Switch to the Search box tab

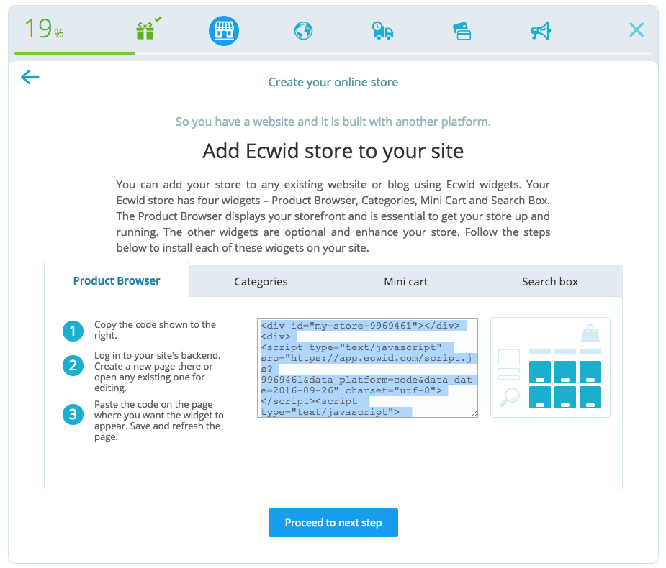549,282
